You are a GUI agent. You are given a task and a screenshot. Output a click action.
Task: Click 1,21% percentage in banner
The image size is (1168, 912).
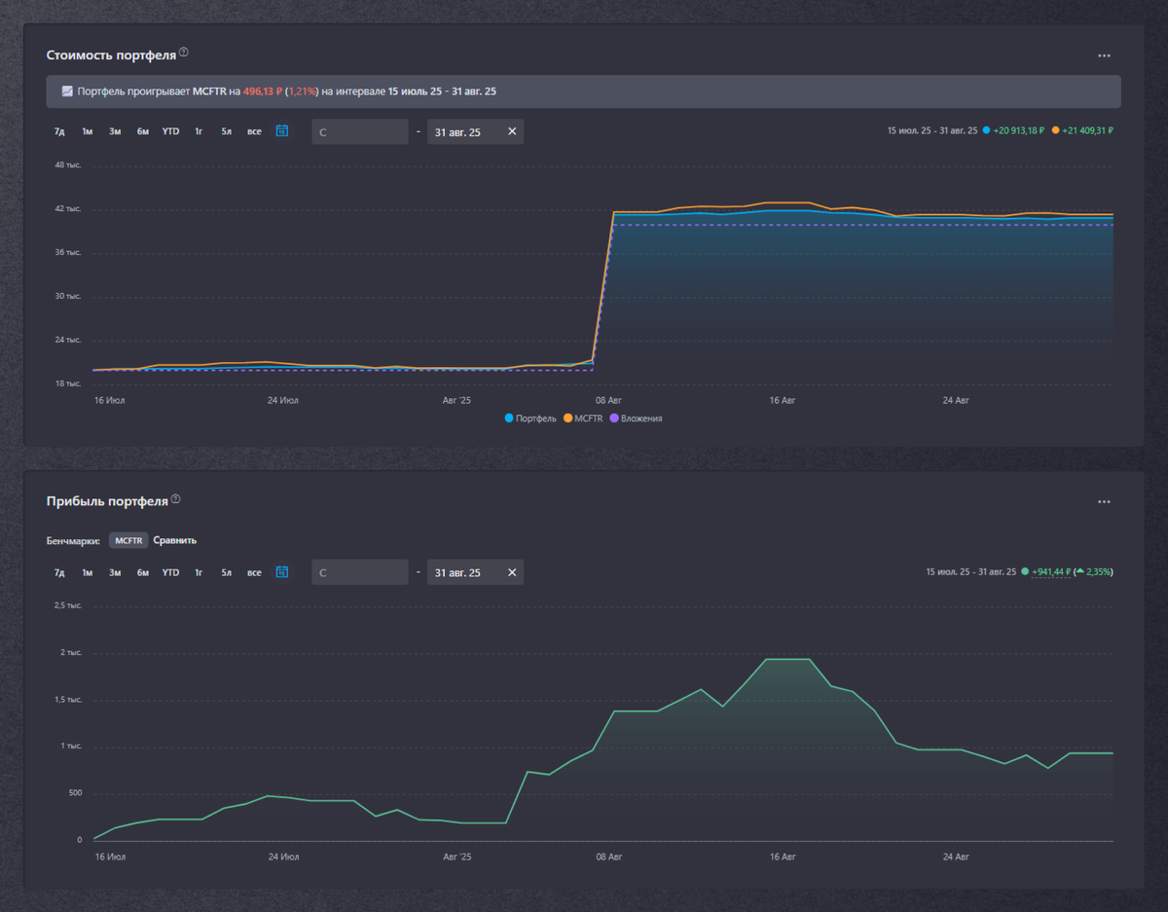pos(303,91)
